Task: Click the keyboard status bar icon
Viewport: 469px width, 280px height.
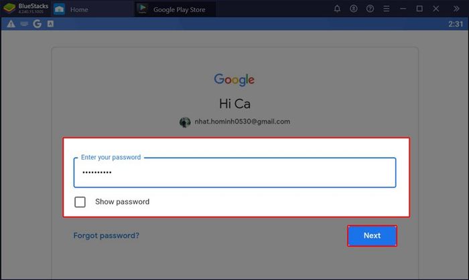Action: 24,24
